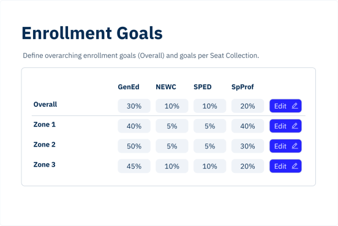338x226 pixels.
Task: Select the Zone 2 GenEd 50% field
Action: pos(134,146)
